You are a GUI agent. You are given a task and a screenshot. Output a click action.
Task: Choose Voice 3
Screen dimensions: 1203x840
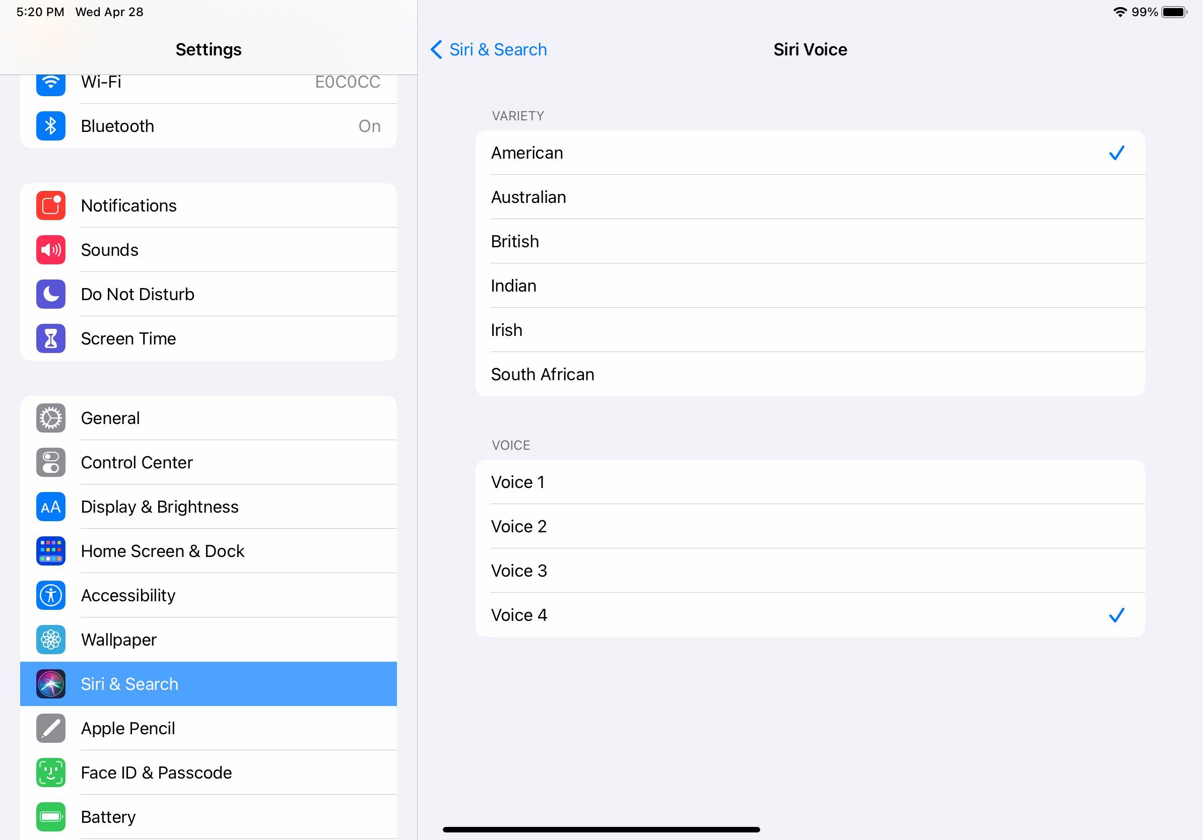point(810,571)
